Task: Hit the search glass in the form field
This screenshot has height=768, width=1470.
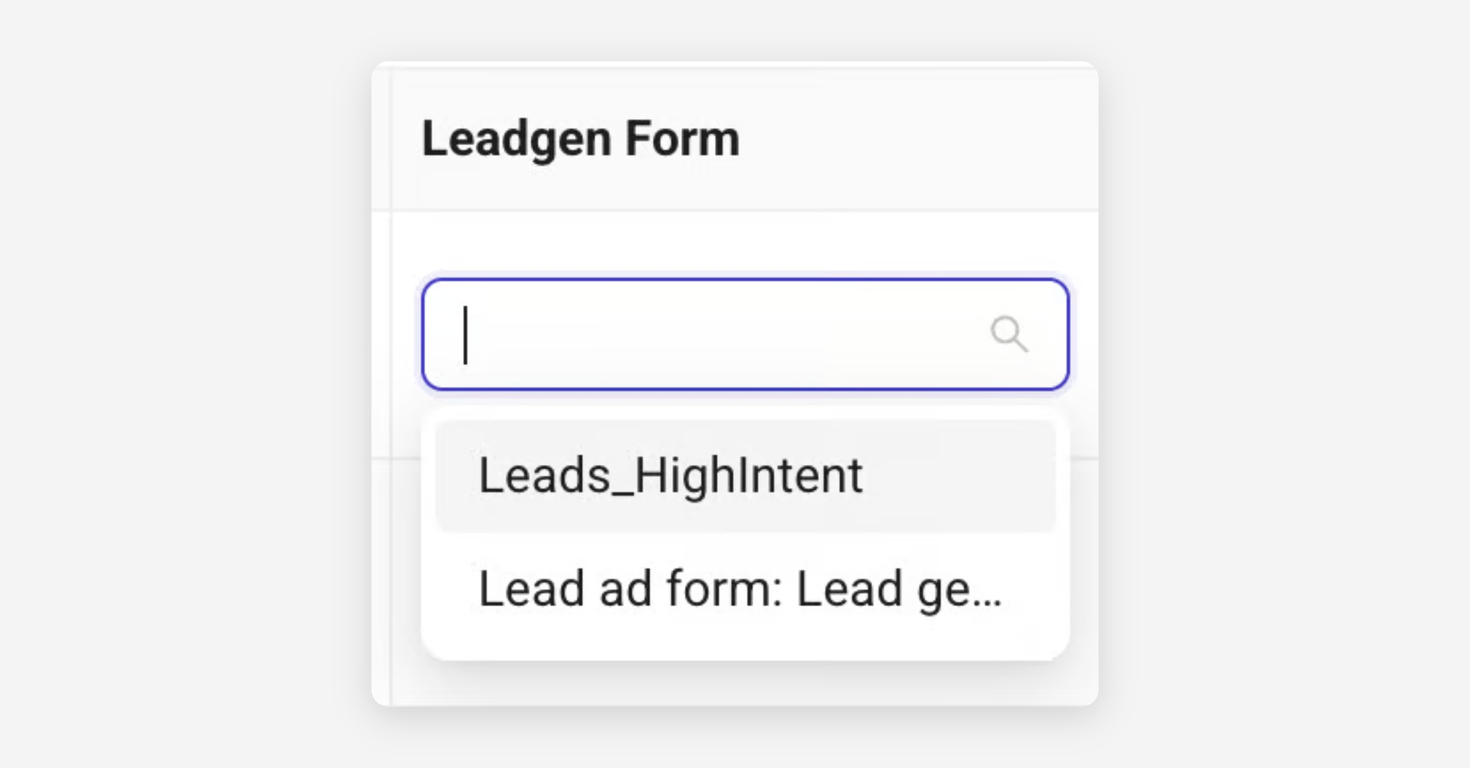Action: click(1009, 334)
